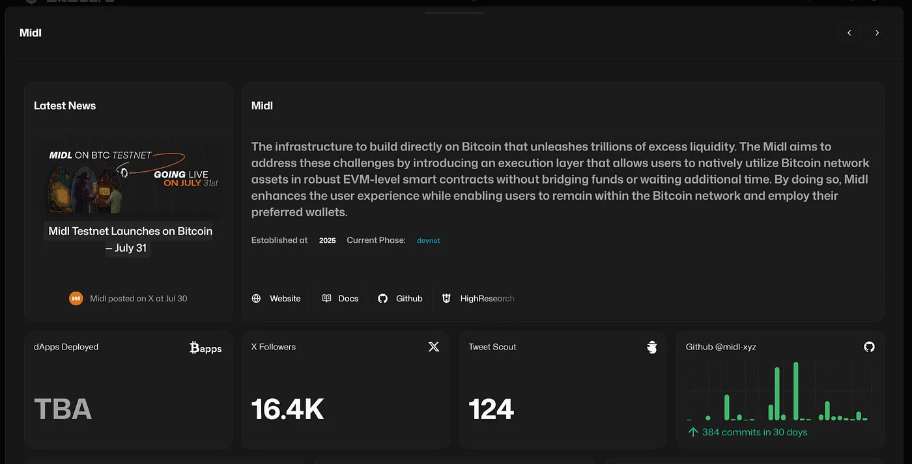Click the GitHub octocat icon beside Github link
The width and height of the screenshot is (912, 464).
(383, 299)
